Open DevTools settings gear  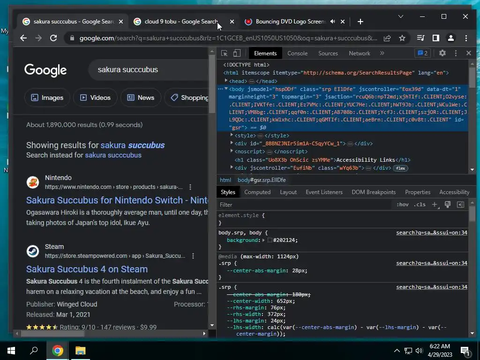point(442,53)
